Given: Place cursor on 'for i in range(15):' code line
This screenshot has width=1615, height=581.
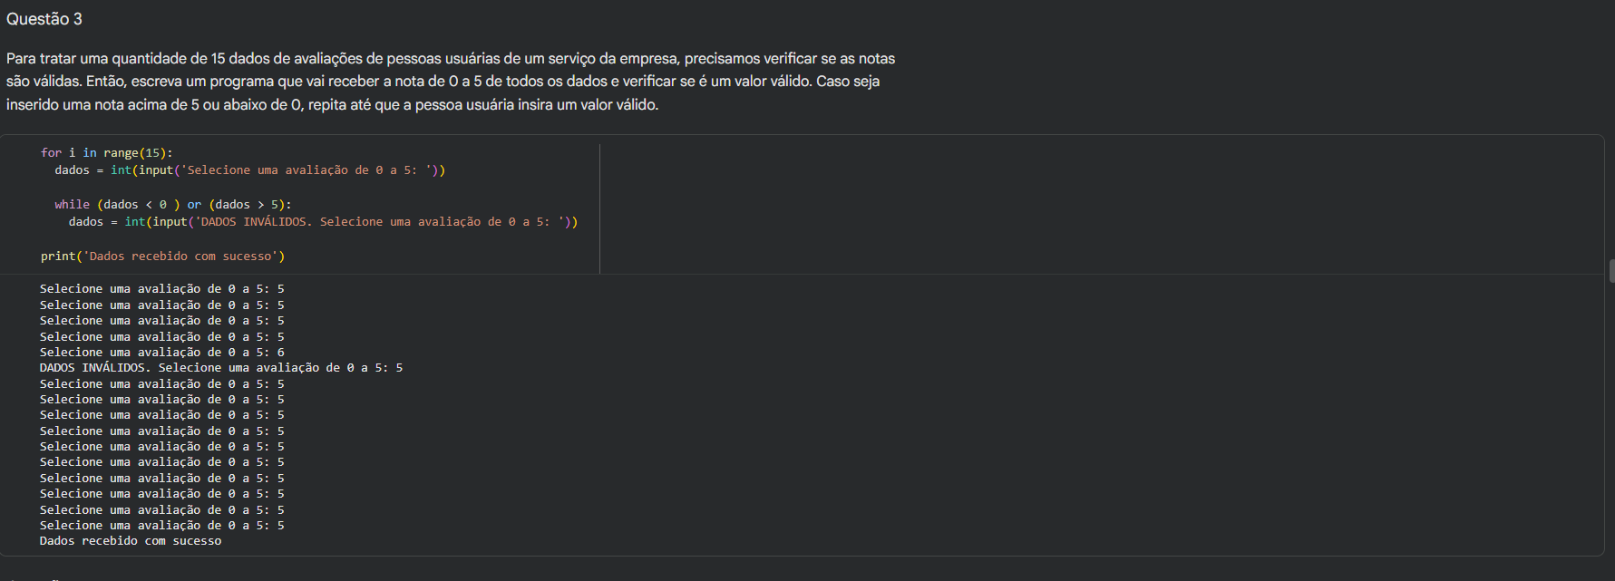Looking at the screenshot, I should tap(107, 153).
